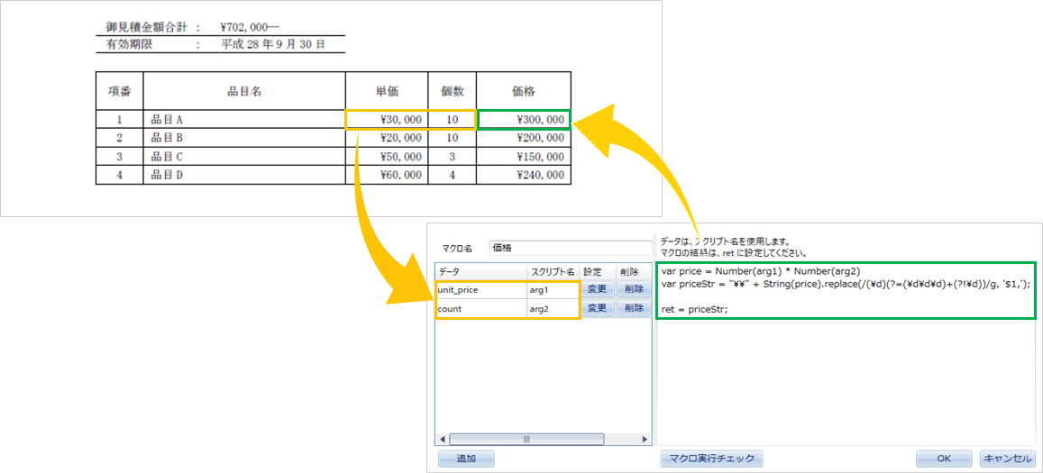This screenshot has width=1043, height=473.
Task: Click the 削除 column header
Action: click(x=633, y=272)
